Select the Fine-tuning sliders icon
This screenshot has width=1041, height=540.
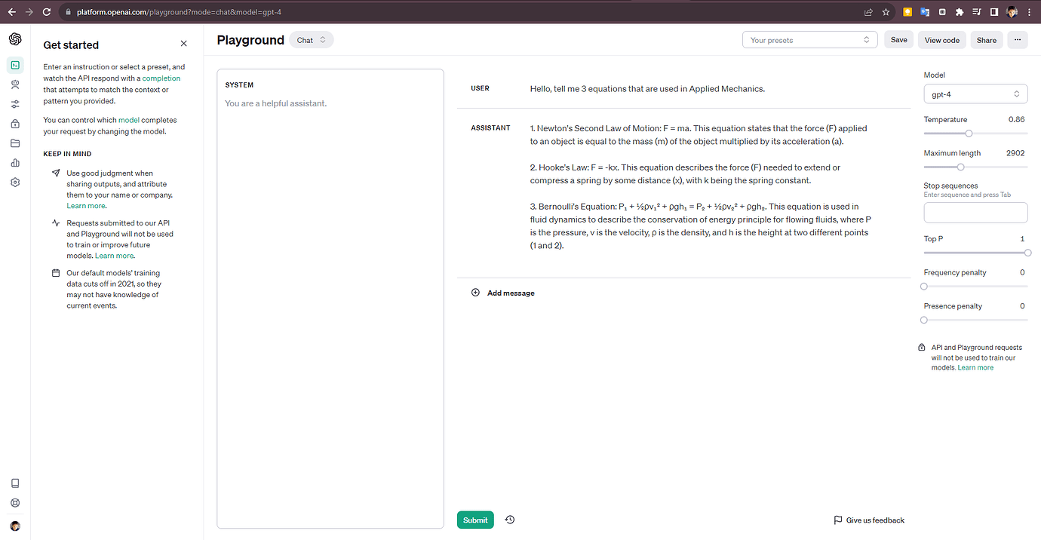pyautogui.click(x=15, y=104)
